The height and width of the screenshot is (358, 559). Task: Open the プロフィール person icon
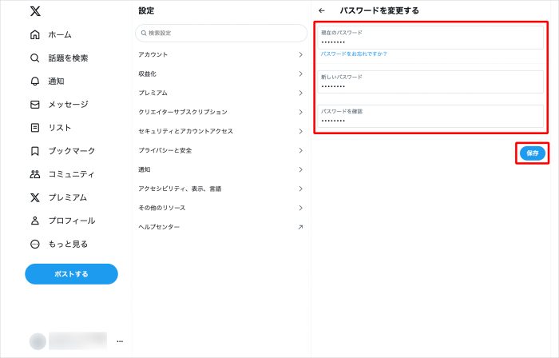tap(34, 221)
